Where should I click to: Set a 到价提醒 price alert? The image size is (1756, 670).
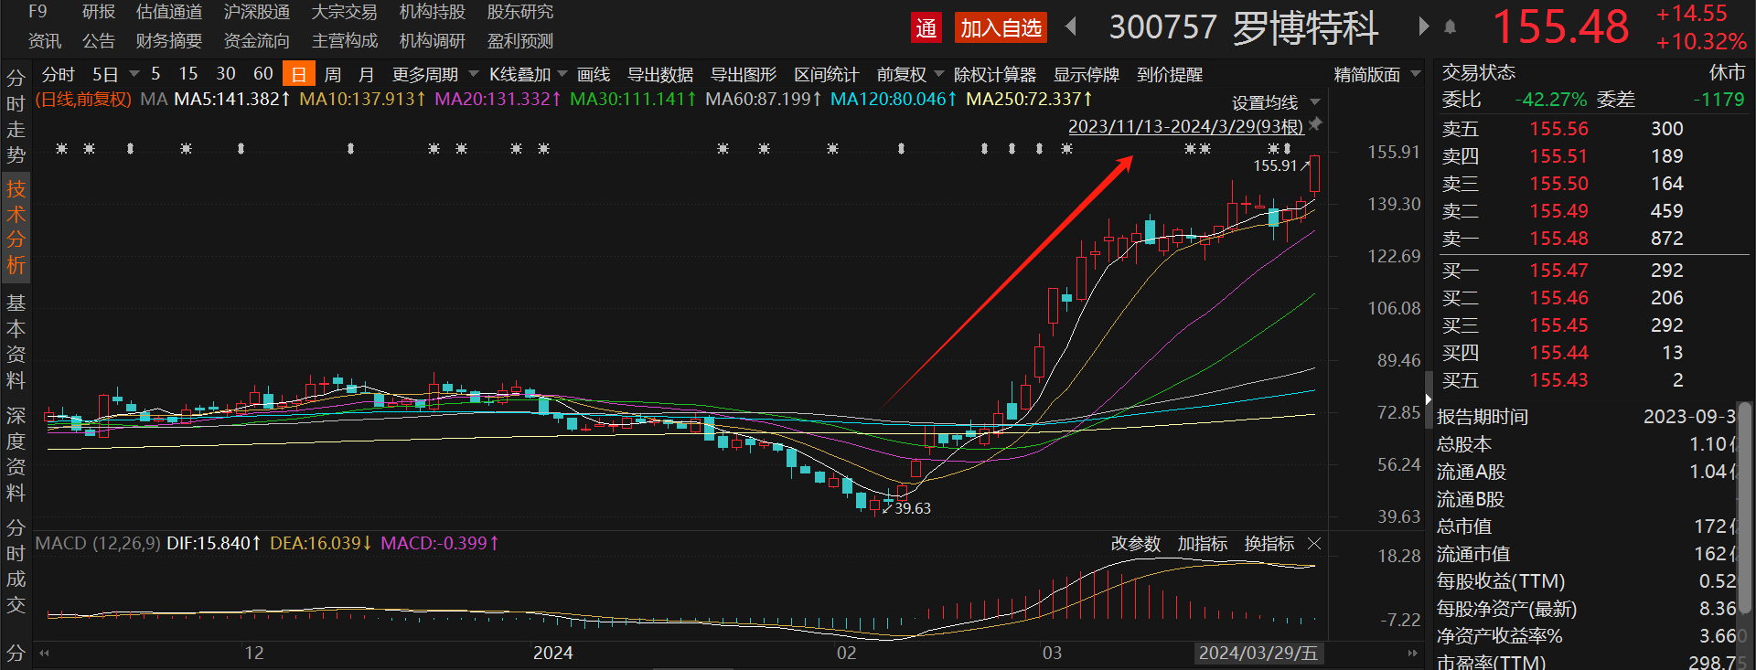coord(1170,74)
